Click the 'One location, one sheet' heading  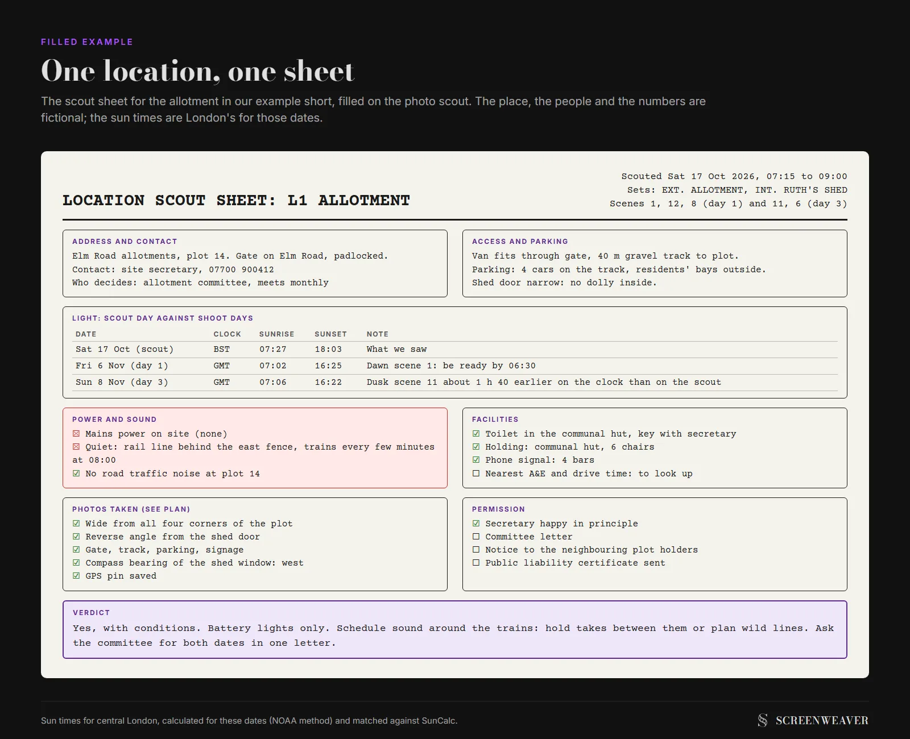(197, 71)
